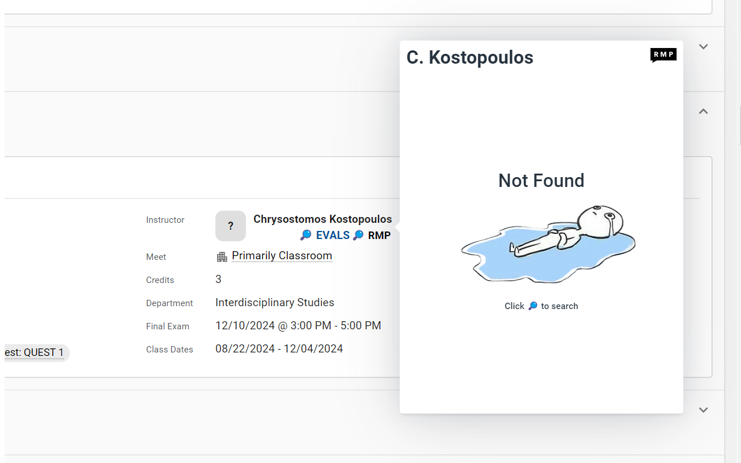The height and width of the screenshot is (463, 741).
Task: Click the C. Kostopoulos popup heading
Action: (469, 57)
